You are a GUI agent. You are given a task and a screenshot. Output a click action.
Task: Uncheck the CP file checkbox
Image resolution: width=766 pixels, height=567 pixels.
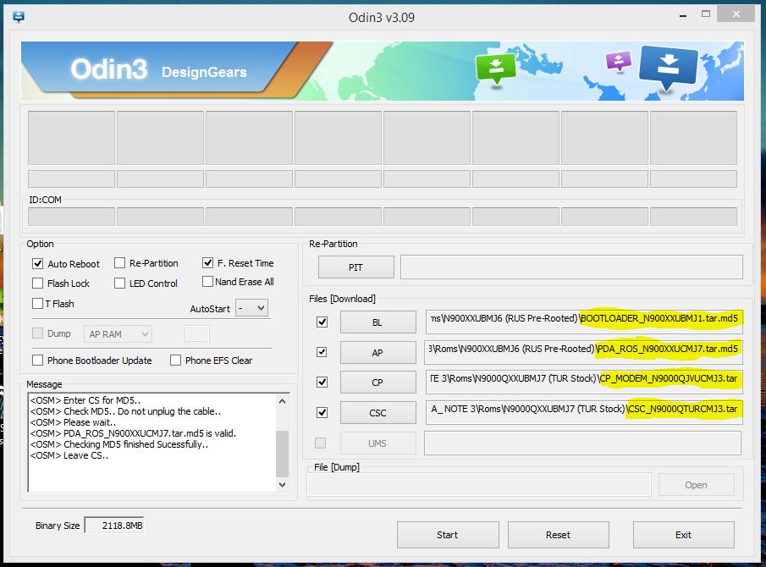pyautogui.click(x=322, y=382)
